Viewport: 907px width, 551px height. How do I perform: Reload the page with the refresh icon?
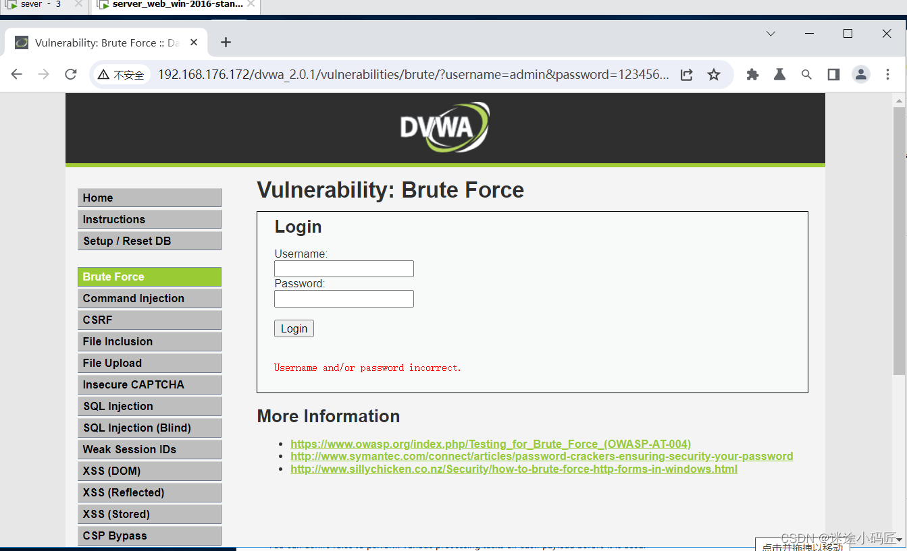[71, 75]
